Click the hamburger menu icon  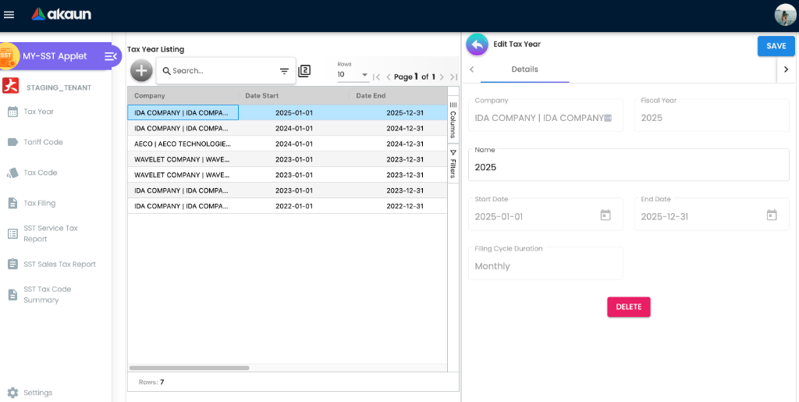[9, 14]
